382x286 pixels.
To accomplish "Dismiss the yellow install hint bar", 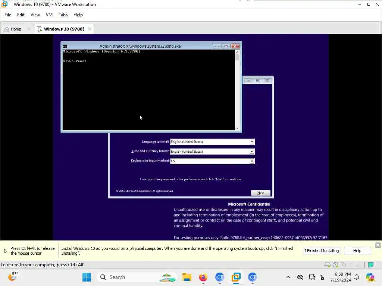I will click(378, 245).
